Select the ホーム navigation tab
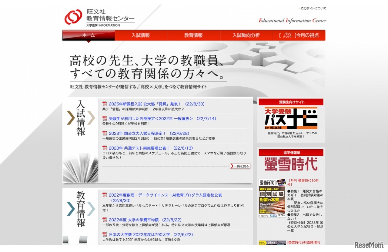Viewport: 388px width, 252px height. point(89,35)
